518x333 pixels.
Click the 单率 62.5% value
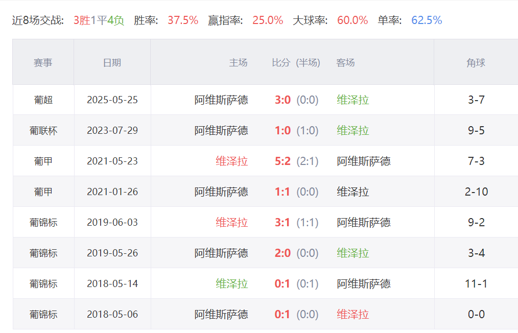tap(427, 20)
